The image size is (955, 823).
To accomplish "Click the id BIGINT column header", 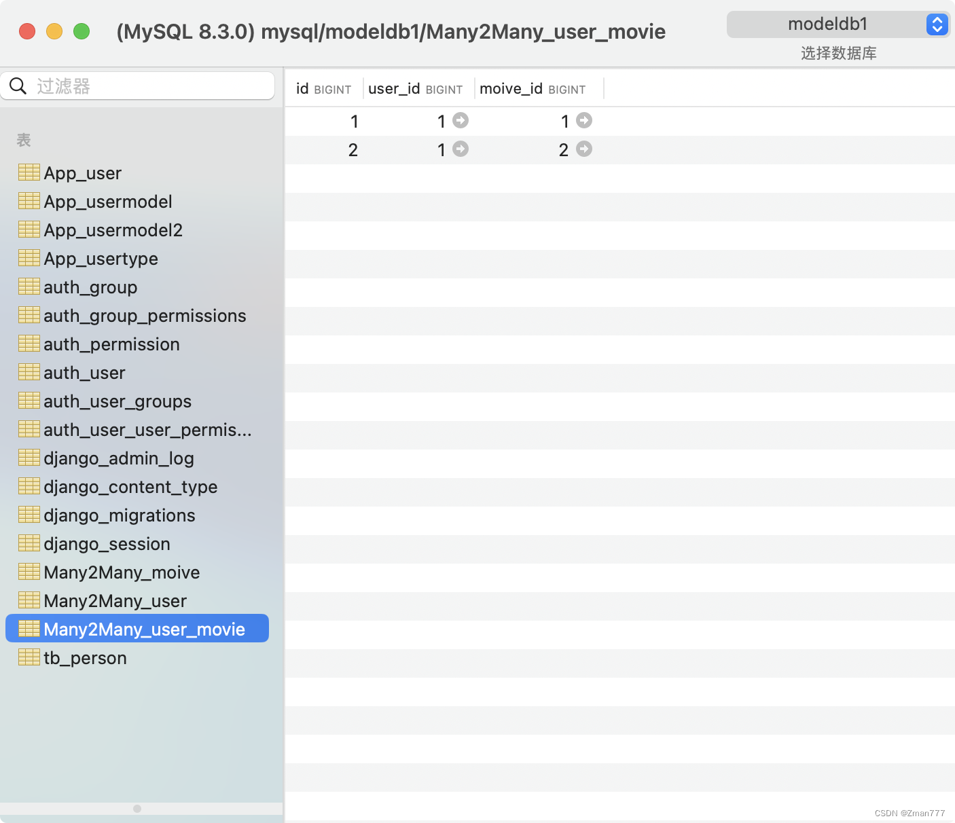I will coord(323,88).
